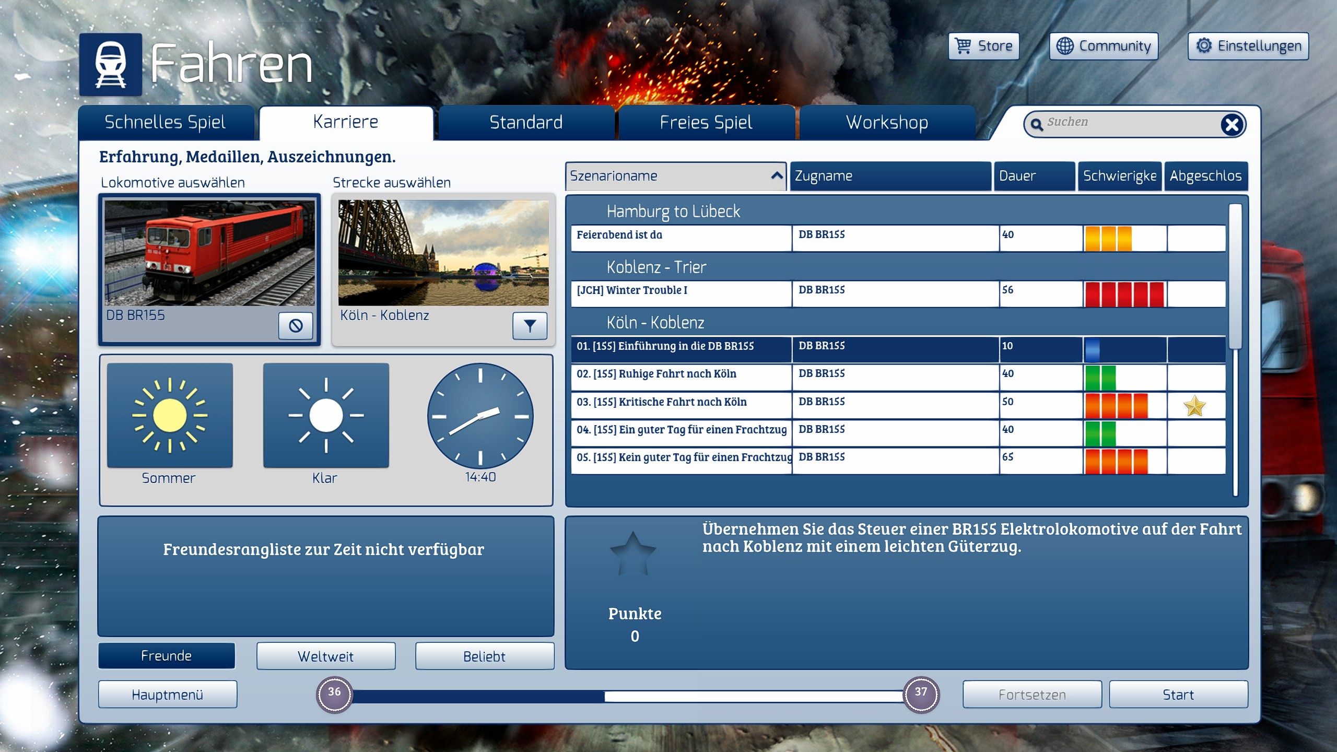Click the clock showing 14:40
1337x752 pixels.
coord(480,416)
